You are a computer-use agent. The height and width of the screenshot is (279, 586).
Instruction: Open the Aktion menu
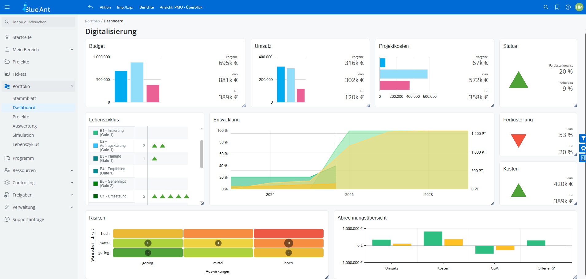tap(105, 7)
